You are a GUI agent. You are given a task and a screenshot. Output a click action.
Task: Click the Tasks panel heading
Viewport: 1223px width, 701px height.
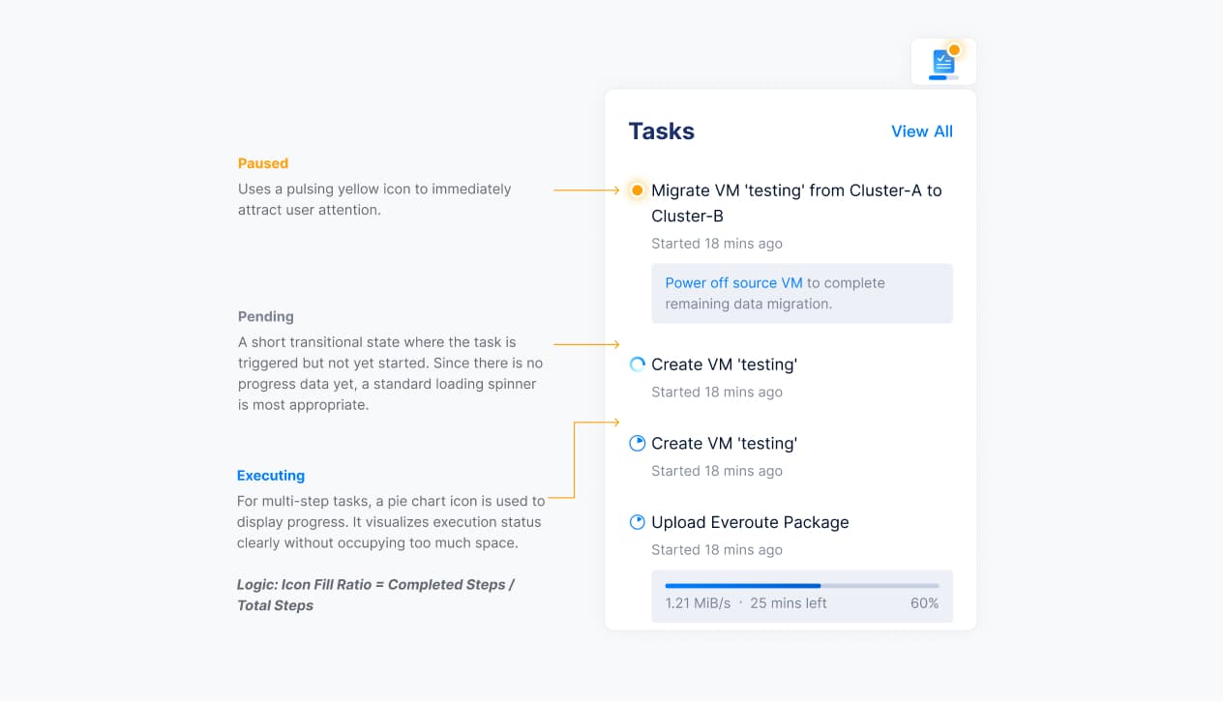(x=661, y=131)
